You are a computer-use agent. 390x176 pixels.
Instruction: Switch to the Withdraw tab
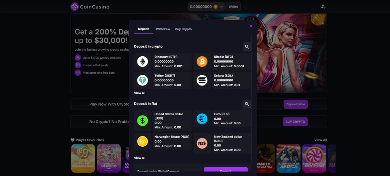click(163, 29)
